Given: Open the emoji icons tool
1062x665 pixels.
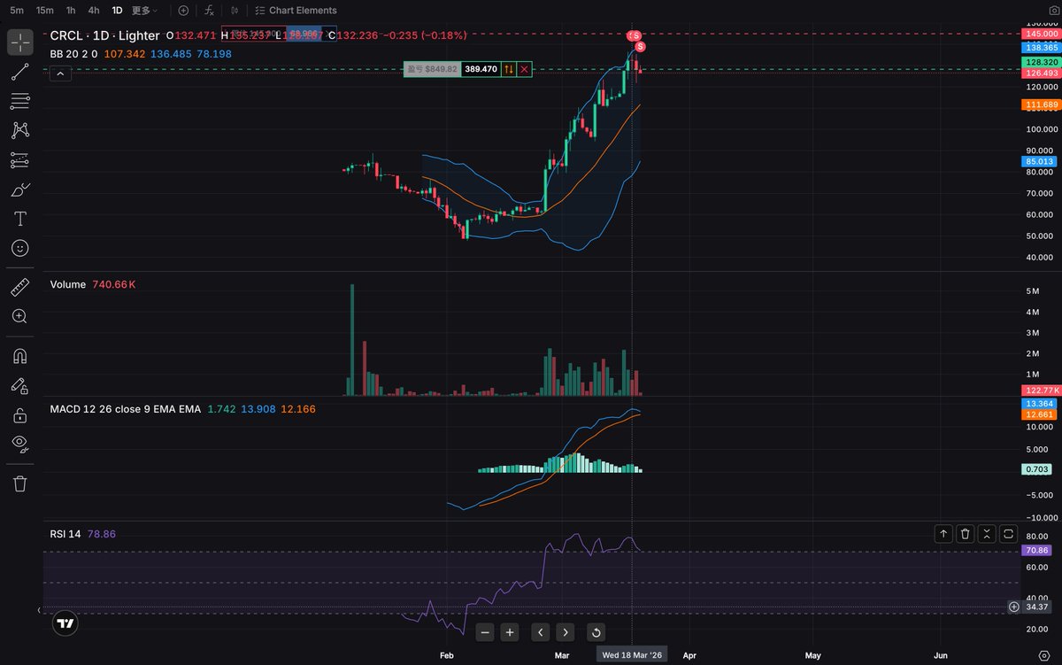Looking at the screenshot, I should click(x=19, y=248).
